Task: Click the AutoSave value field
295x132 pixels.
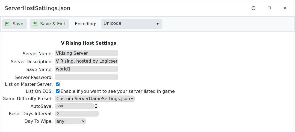Action: tap(74, 106)
